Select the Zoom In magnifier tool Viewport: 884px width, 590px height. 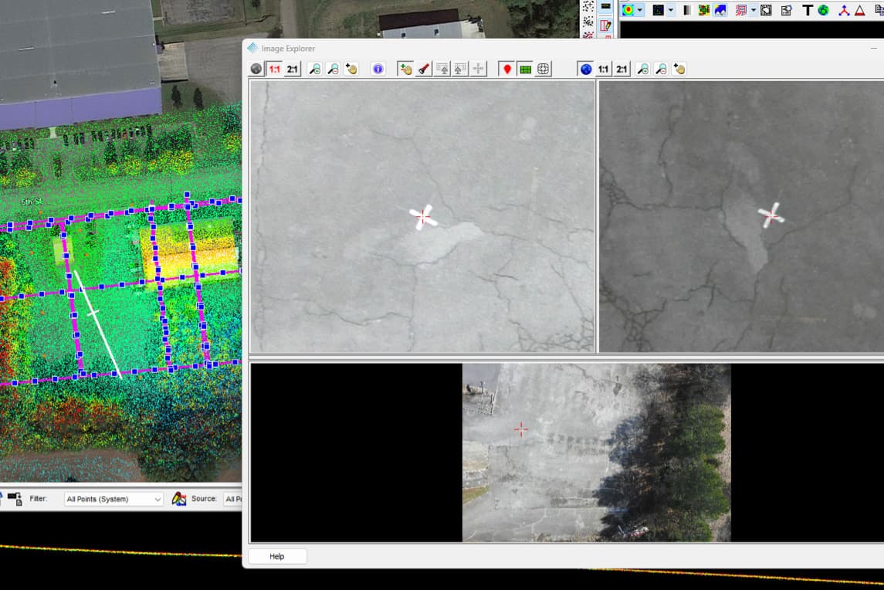tap(313, 68)
